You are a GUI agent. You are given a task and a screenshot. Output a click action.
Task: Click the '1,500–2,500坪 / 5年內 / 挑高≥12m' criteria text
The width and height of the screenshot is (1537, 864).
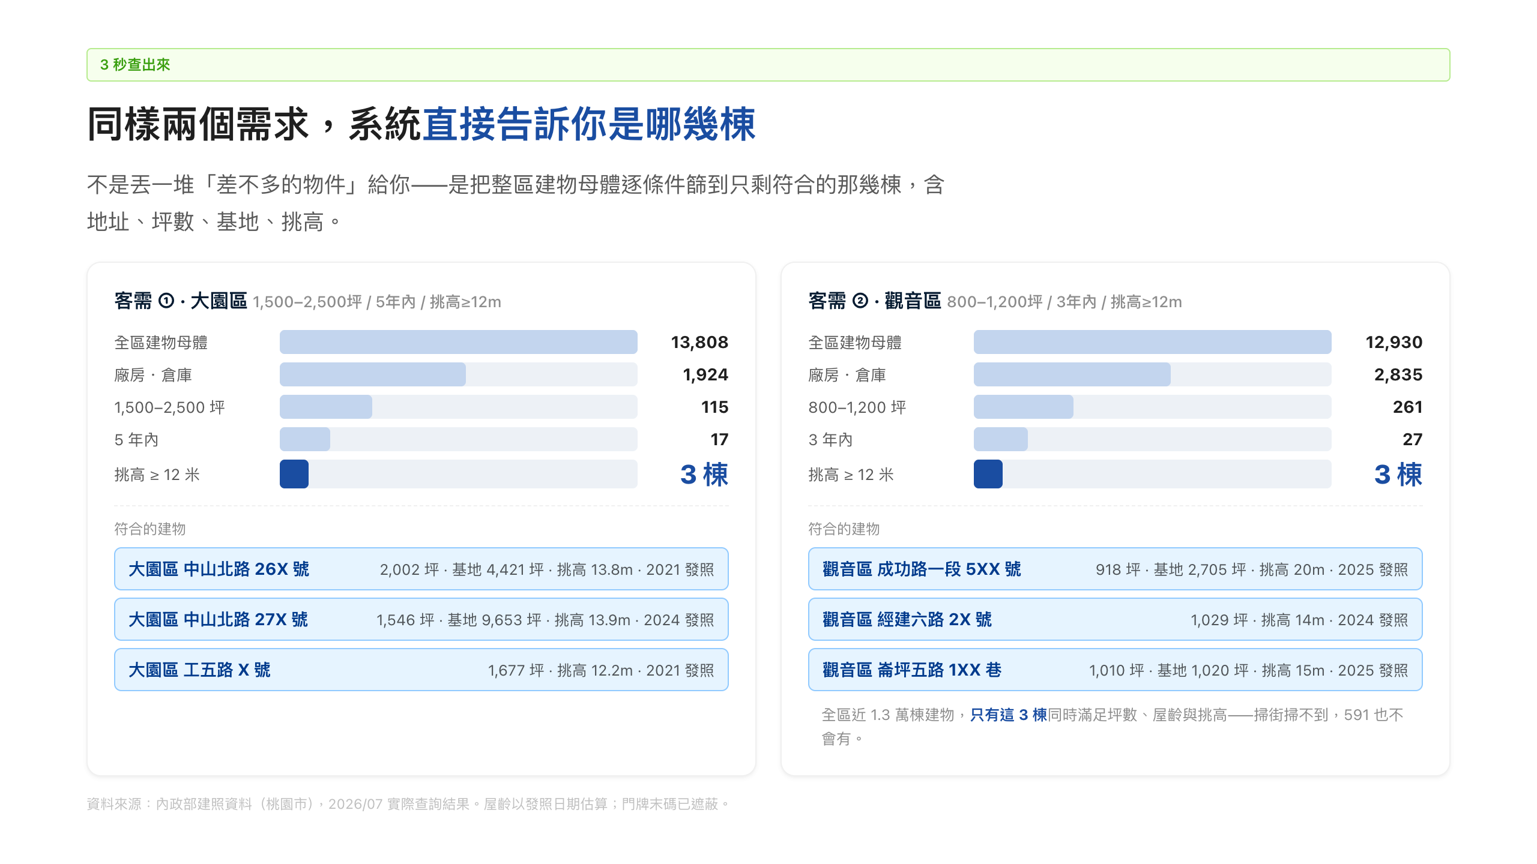pyautogui.click(x=377, y=302)
